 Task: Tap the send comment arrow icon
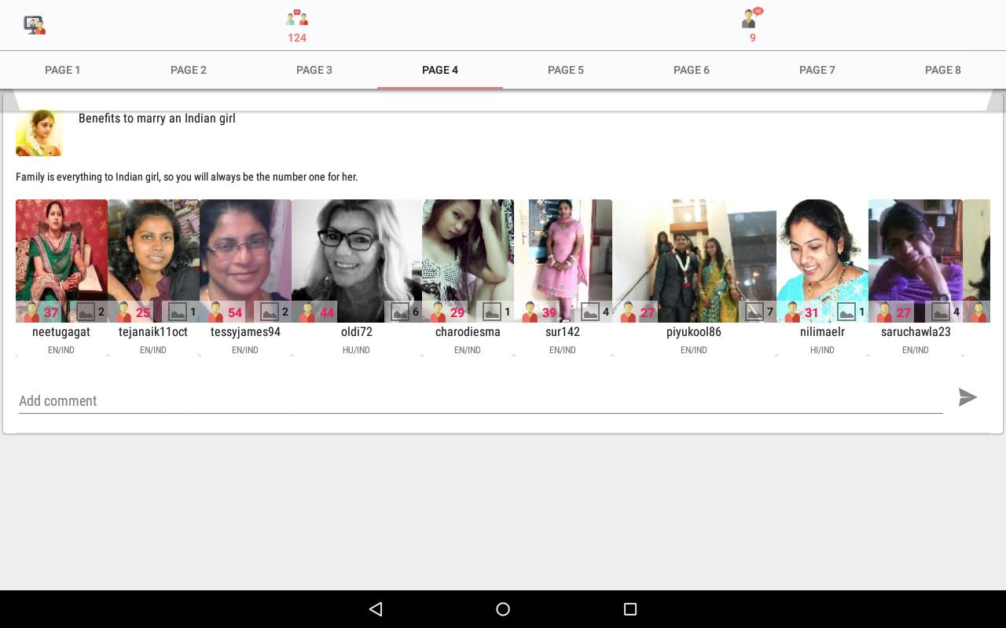pyautogui.click(x=967, y=397)
